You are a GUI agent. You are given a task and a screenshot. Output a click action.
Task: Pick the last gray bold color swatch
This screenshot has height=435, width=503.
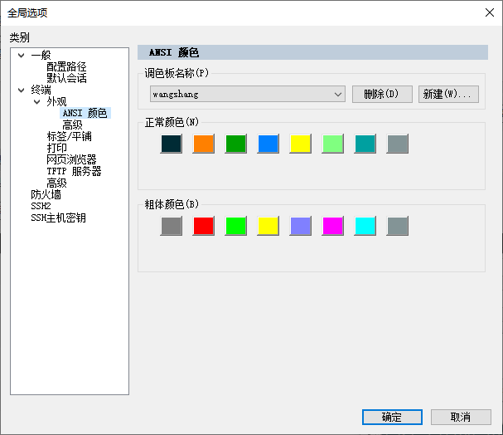[398, 226]
